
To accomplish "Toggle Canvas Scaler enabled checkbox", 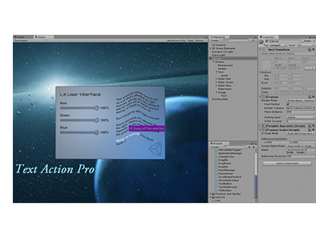I will point(266,130).
